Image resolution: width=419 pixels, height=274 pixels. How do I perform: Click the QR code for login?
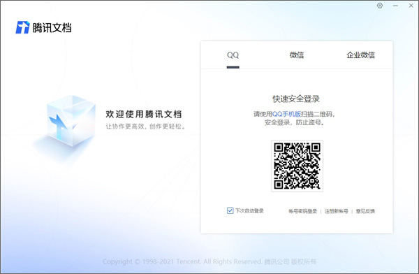tap(297, 166)
